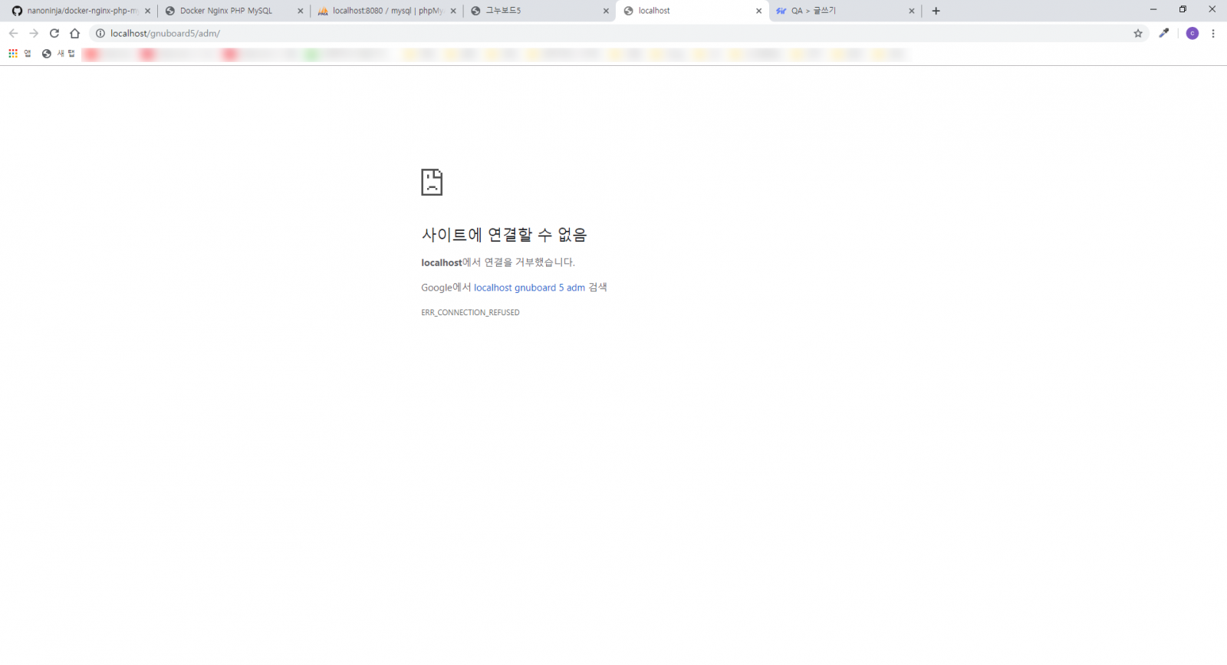The height and width of the screenshot is (665, 1227).
Task: Restore down the Chrome window
Action: click(1183, 9)
